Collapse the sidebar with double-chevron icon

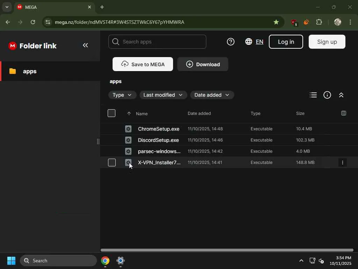tap(85, 45)
